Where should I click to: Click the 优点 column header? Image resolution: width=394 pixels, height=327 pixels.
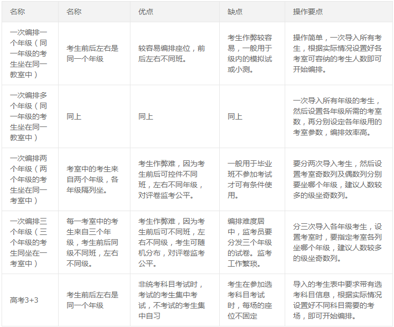coord(146,11)
